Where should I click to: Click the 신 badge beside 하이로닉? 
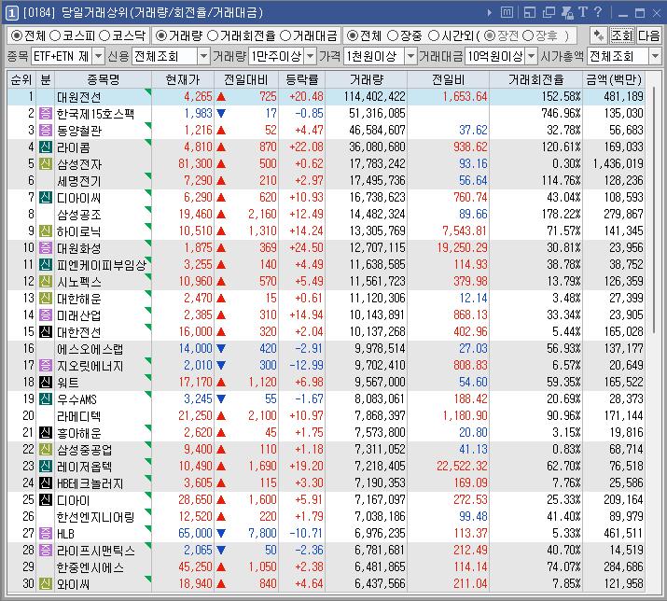click(x=46, y=231)
